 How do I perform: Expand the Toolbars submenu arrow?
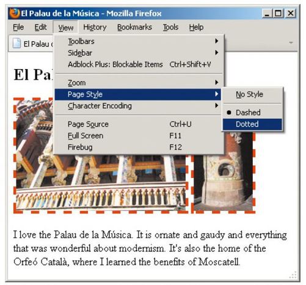pos(216,41)
